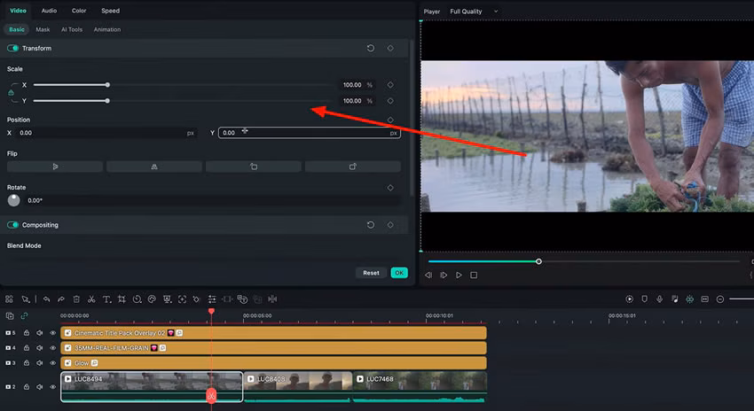Open the green screen stamp tool
754x411 pixels.
coord(167,299)
